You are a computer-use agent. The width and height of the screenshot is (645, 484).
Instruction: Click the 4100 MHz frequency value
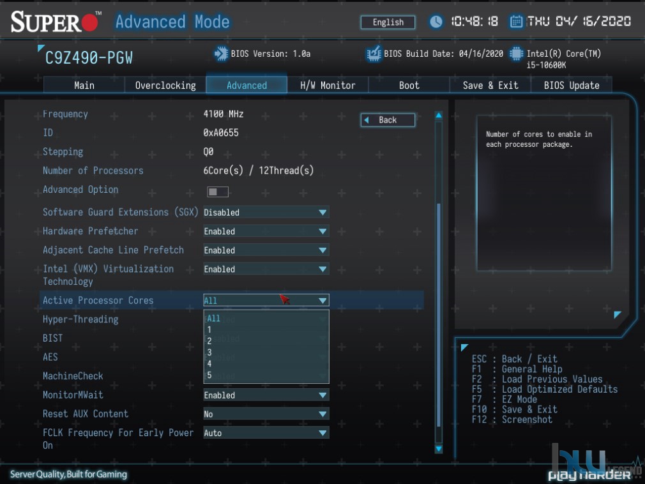pyautogui.click(x=224, y=114)
